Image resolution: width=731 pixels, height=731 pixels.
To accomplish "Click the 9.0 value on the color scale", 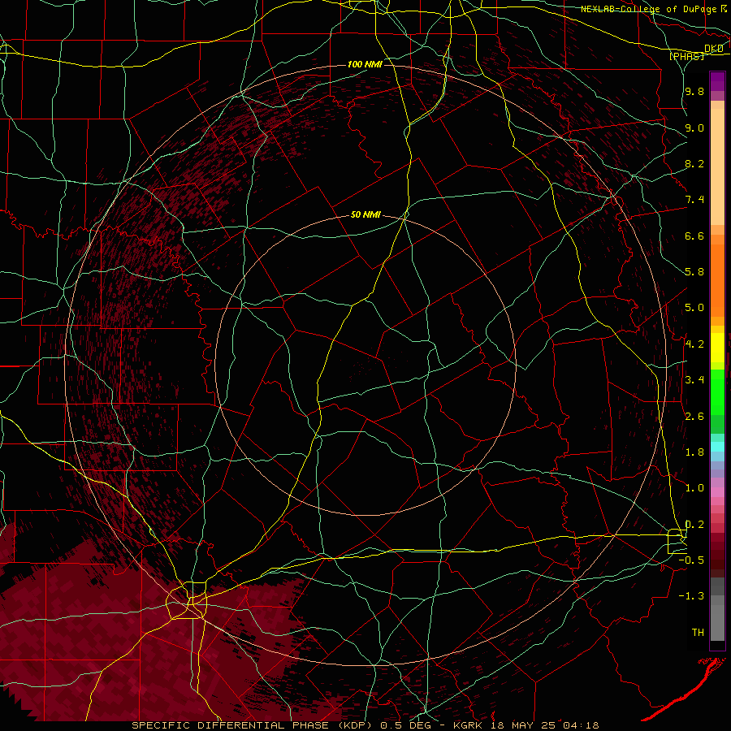I will tap(694, 128).
